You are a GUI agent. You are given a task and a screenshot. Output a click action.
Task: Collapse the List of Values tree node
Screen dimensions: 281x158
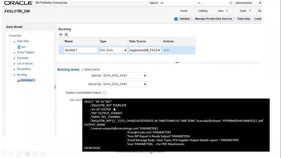(x=14, y=64)
